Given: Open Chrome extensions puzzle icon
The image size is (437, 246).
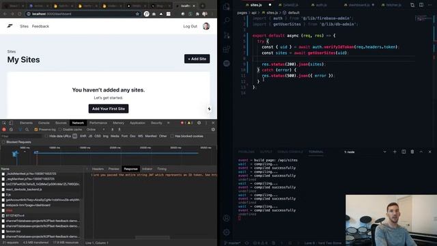Looking at the screenshot, I should (x=197, y=14).
